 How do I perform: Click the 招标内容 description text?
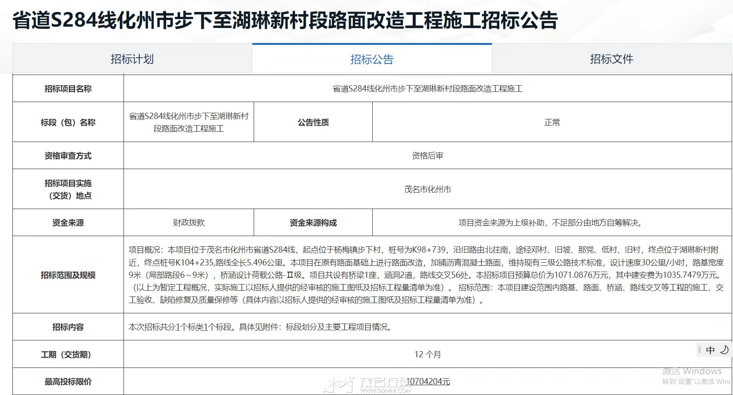pos(261,327)
